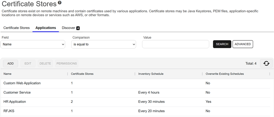Image resolution: width=274 pixels, height=117 pixels.
Task: Click the Edit button
Action: coord(28,64)
